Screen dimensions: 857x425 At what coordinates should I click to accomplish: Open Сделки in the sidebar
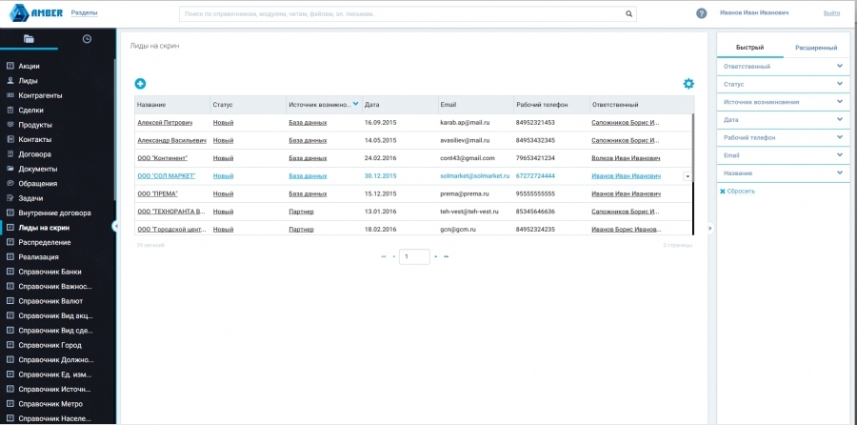tap(30, 110)
